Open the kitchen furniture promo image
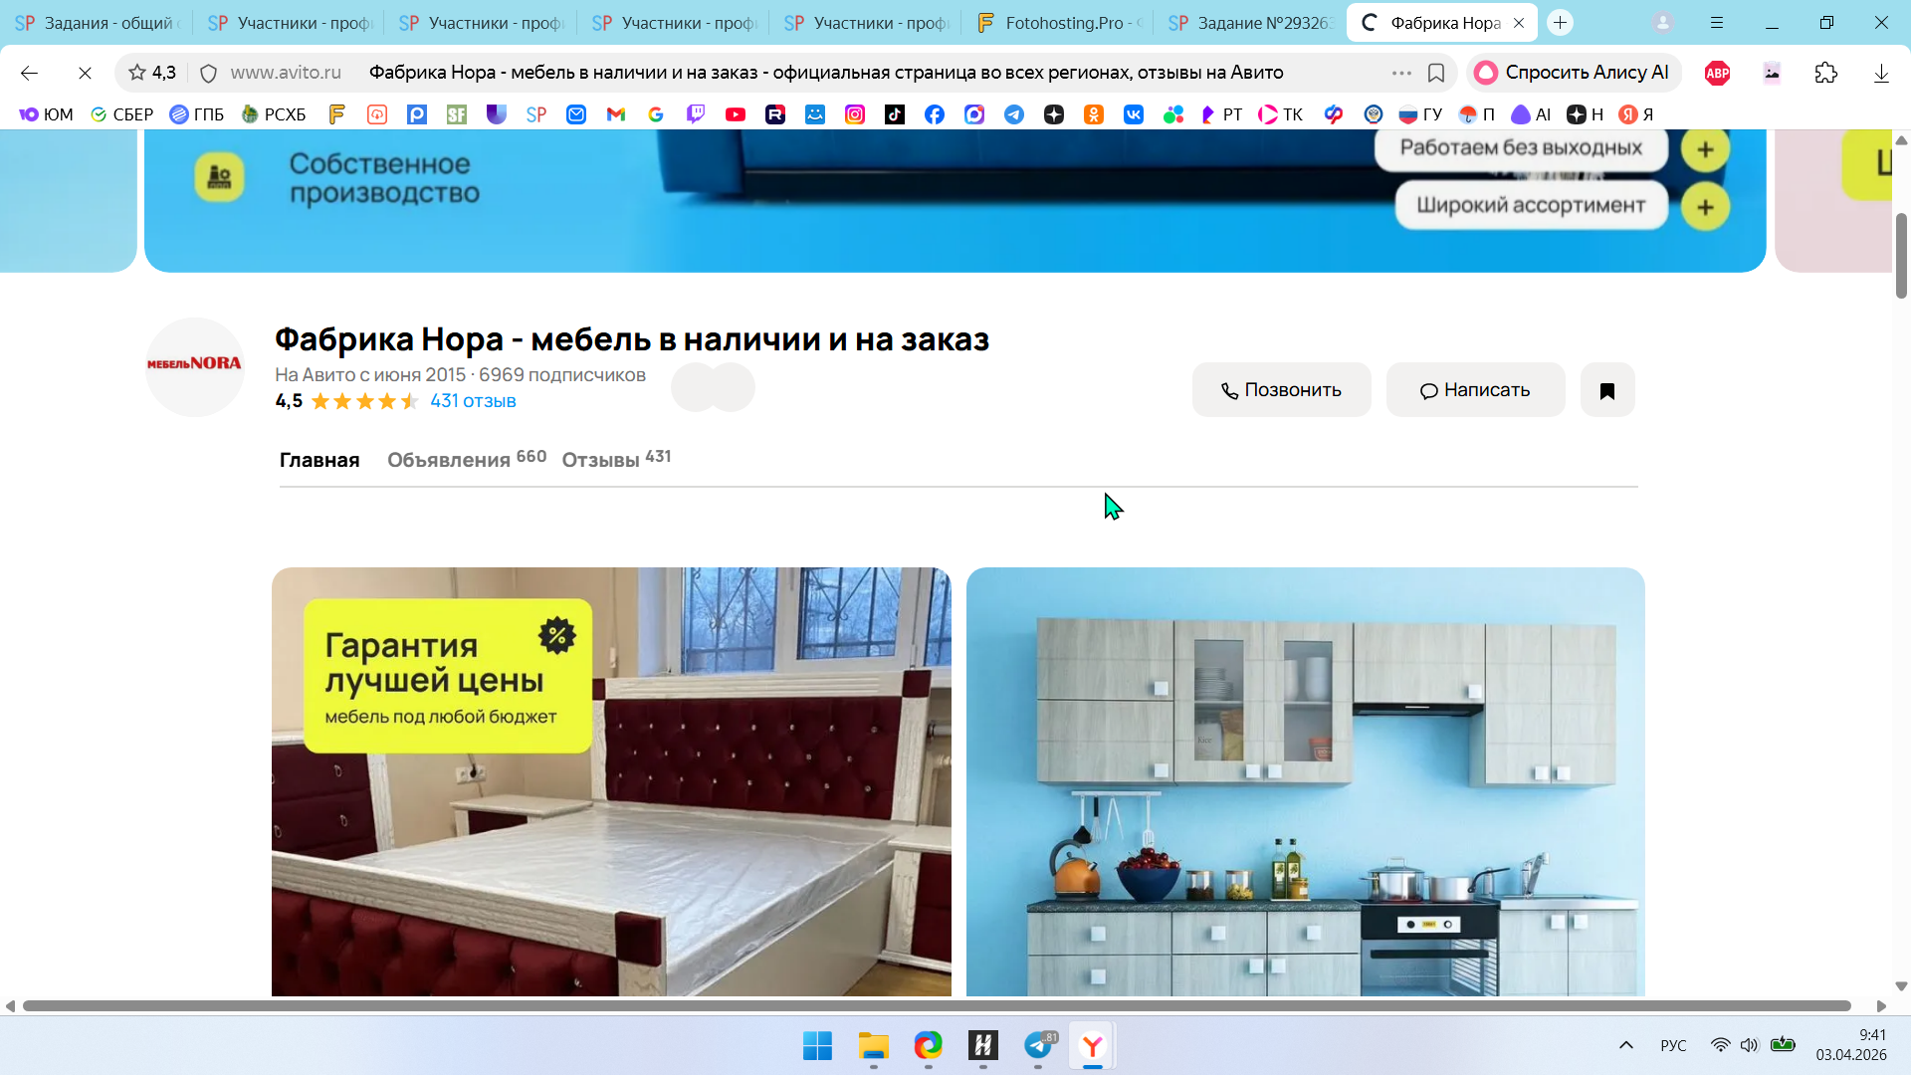The image size is (1911, 1075). (x=1305, y=781)
